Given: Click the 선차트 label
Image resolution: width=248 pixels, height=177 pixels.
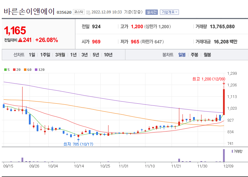Looking at the screenshot, I should (x=19, y=55).
